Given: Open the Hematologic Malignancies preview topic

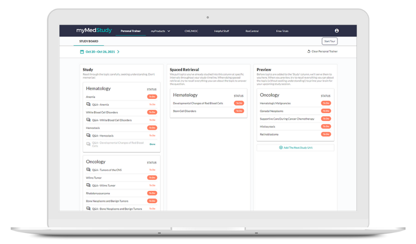Looking at the screenshot, I should [x=275, y=103].
